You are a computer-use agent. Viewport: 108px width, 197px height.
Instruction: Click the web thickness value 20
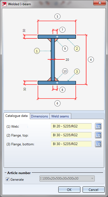pyautogui.click(x=67, y=60)
